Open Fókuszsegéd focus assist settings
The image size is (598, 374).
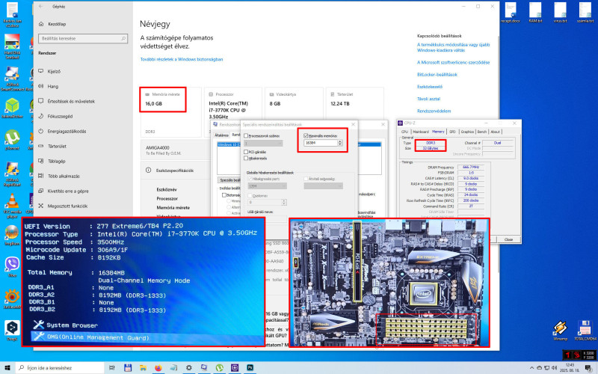point(55,116)
